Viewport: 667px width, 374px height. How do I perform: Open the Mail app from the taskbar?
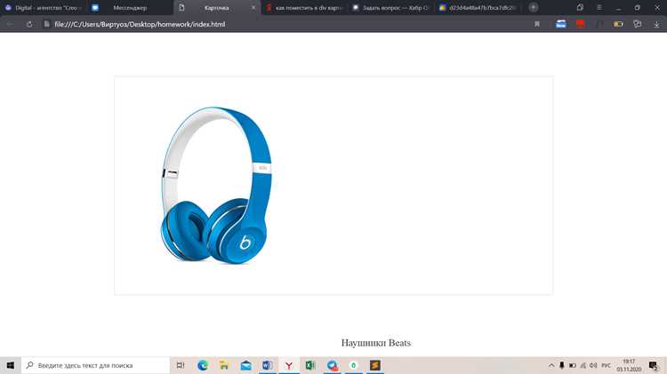tap(245, 365)
